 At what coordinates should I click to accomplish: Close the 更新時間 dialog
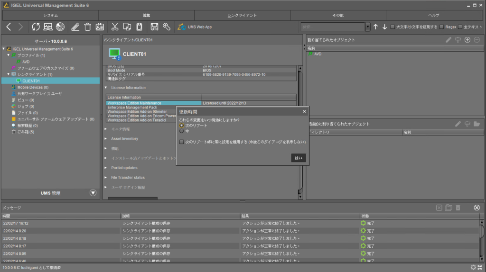point(304,111)
